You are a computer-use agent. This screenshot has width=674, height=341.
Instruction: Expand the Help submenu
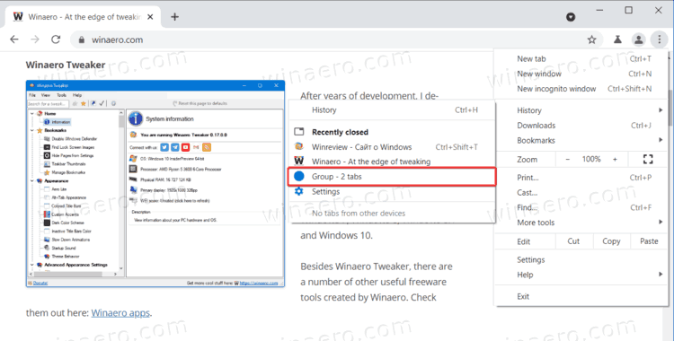(x=581, y=275)
